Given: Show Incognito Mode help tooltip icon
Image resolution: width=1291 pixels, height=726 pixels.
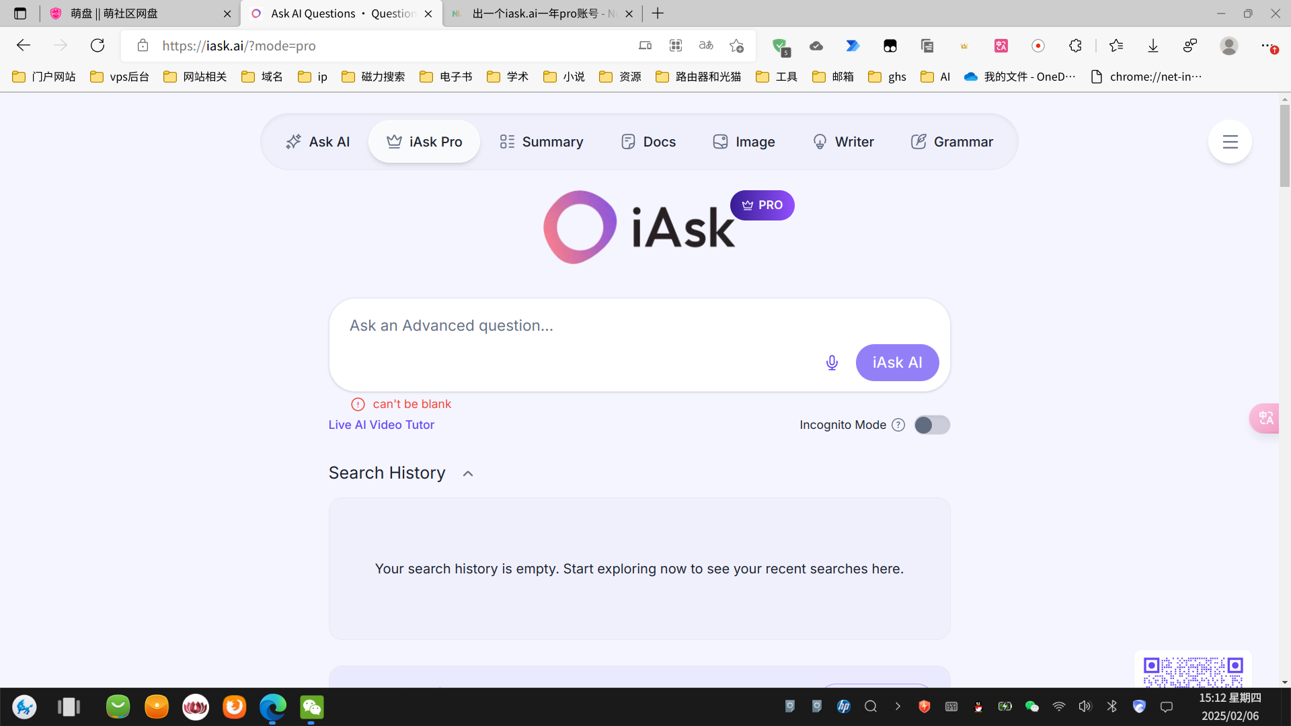Looking at the screenshot, I should click(x=898, y=425).
